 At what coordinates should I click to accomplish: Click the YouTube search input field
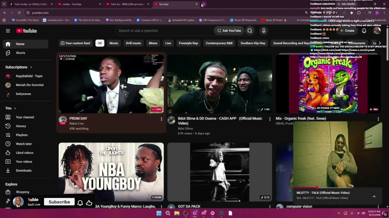pyautogui.click(x=164, y=31)
